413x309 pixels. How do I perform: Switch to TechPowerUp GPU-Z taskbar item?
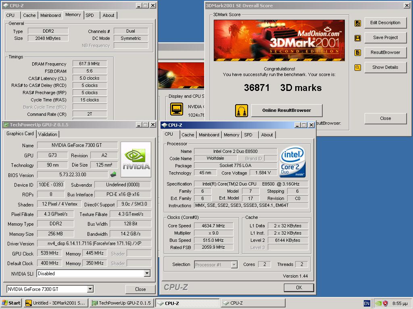click(x=121, y=303)
